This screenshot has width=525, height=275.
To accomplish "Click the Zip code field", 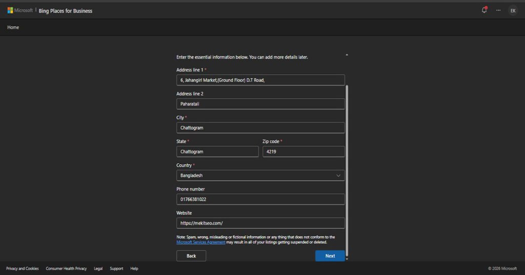I will click(304, 151).
